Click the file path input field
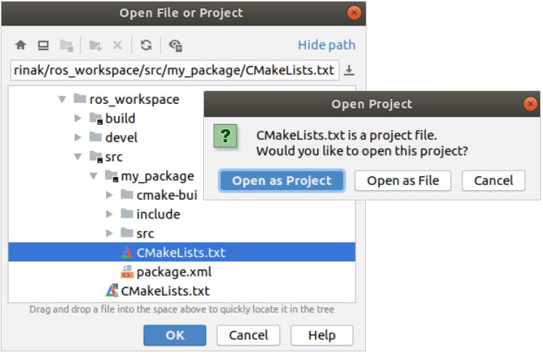 pyautogui.click(x=174, y=70)
